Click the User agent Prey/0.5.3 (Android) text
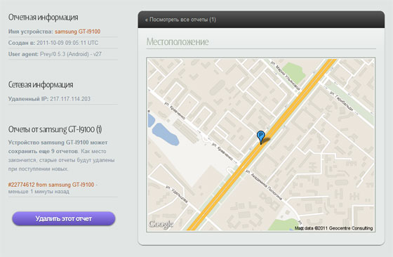The image size is (393, 257). click(55, 54)
